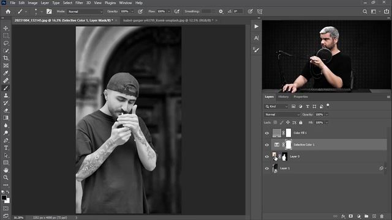Open the brush Mode dropdown

pos(86,12)
